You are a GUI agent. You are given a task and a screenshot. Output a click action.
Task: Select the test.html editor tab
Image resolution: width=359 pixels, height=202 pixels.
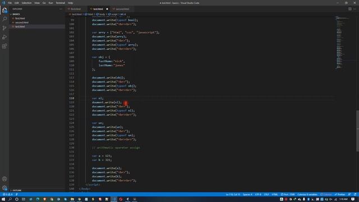(x=98, y=9)
